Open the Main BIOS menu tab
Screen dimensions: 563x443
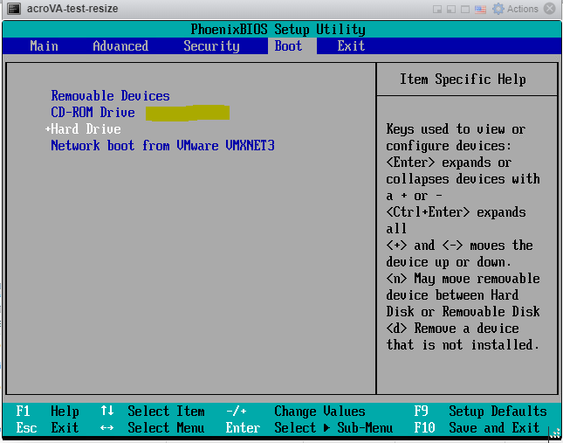(x=45, y=46)
